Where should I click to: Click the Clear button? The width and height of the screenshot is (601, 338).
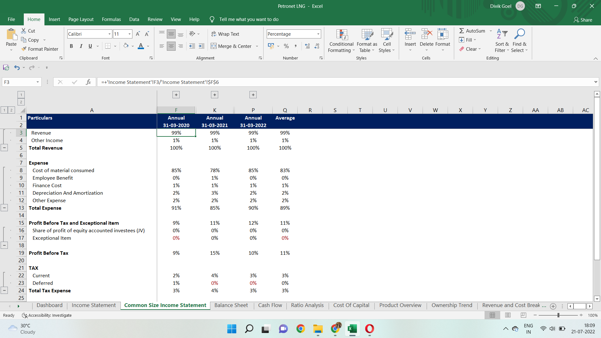click(x=470, y=49)
